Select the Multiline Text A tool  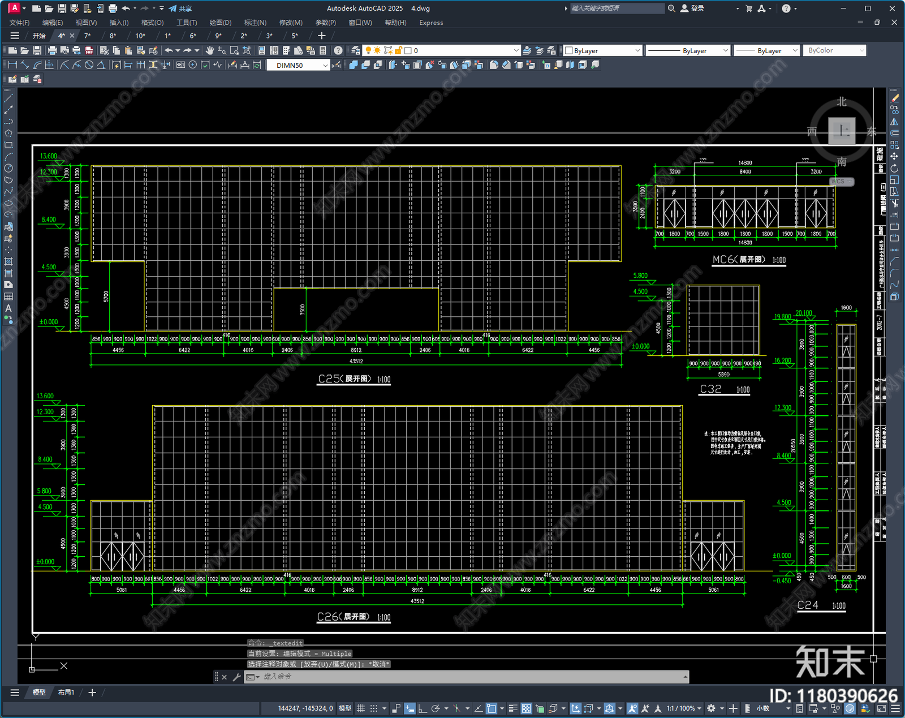8,308
